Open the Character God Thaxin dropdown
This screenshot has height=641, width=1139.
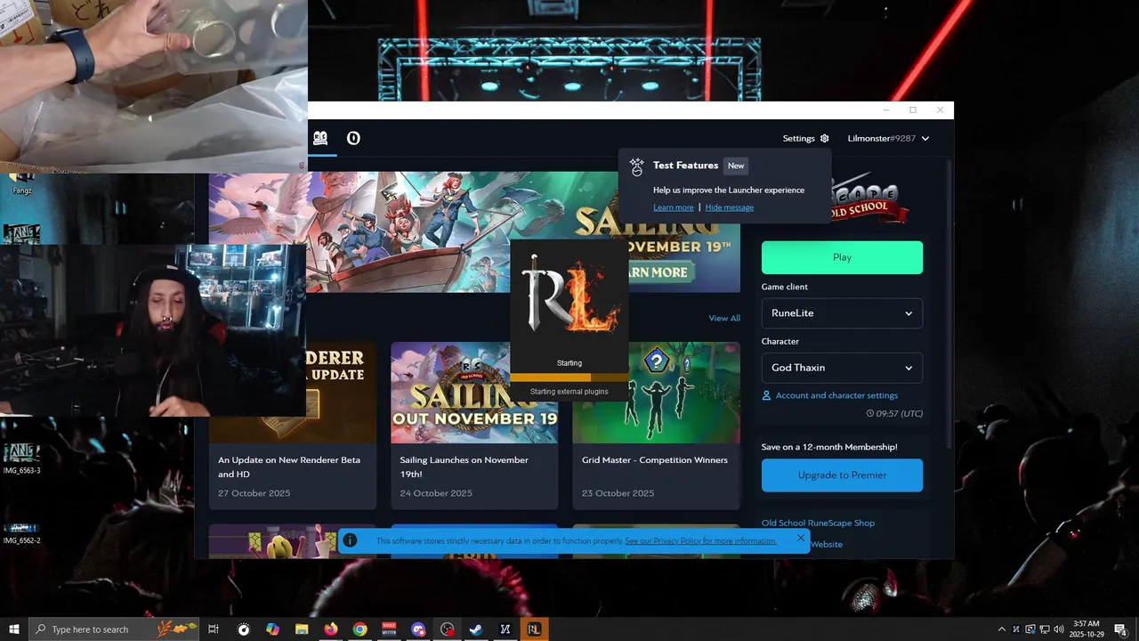pos(842,368)
